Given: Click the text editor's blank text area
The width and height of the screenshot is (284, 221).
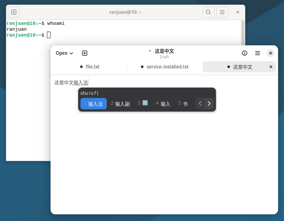Looking at the screenshot, I should [164, 154].
